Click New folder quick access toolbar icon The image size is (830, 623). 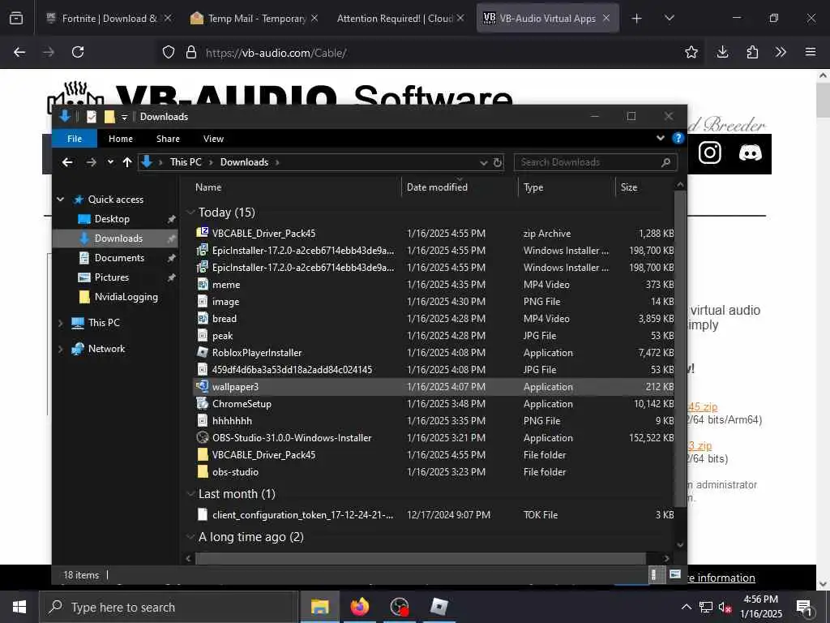coord(109,117)
